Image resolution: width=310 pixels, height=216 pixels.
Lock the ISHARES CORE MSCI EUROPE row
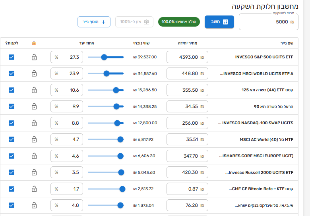click(x=34, y=156)
